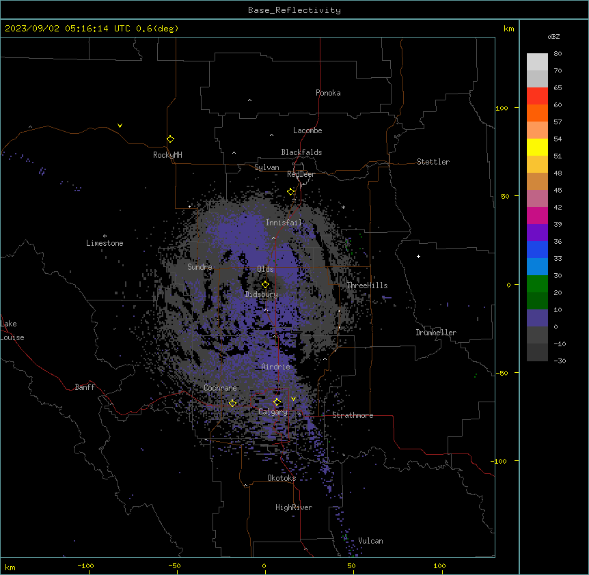Select the yellow diamond marker between Olds and Didsbury

point(265,285)
